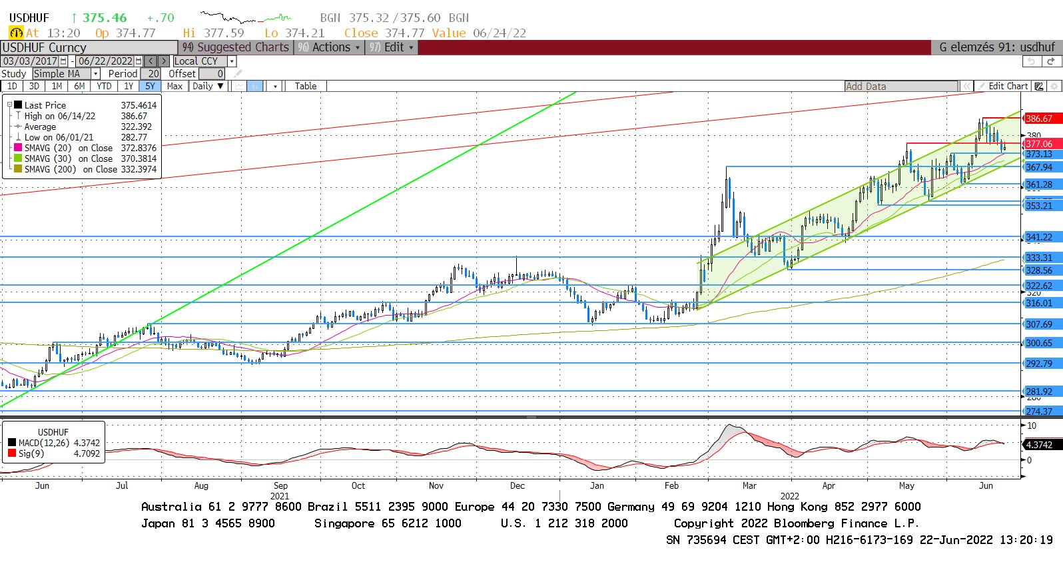Click the SMAVG (20) magenta swatch
This screenshot has height=562, width=1063.
pyautogui.click(x=18, y=148)
